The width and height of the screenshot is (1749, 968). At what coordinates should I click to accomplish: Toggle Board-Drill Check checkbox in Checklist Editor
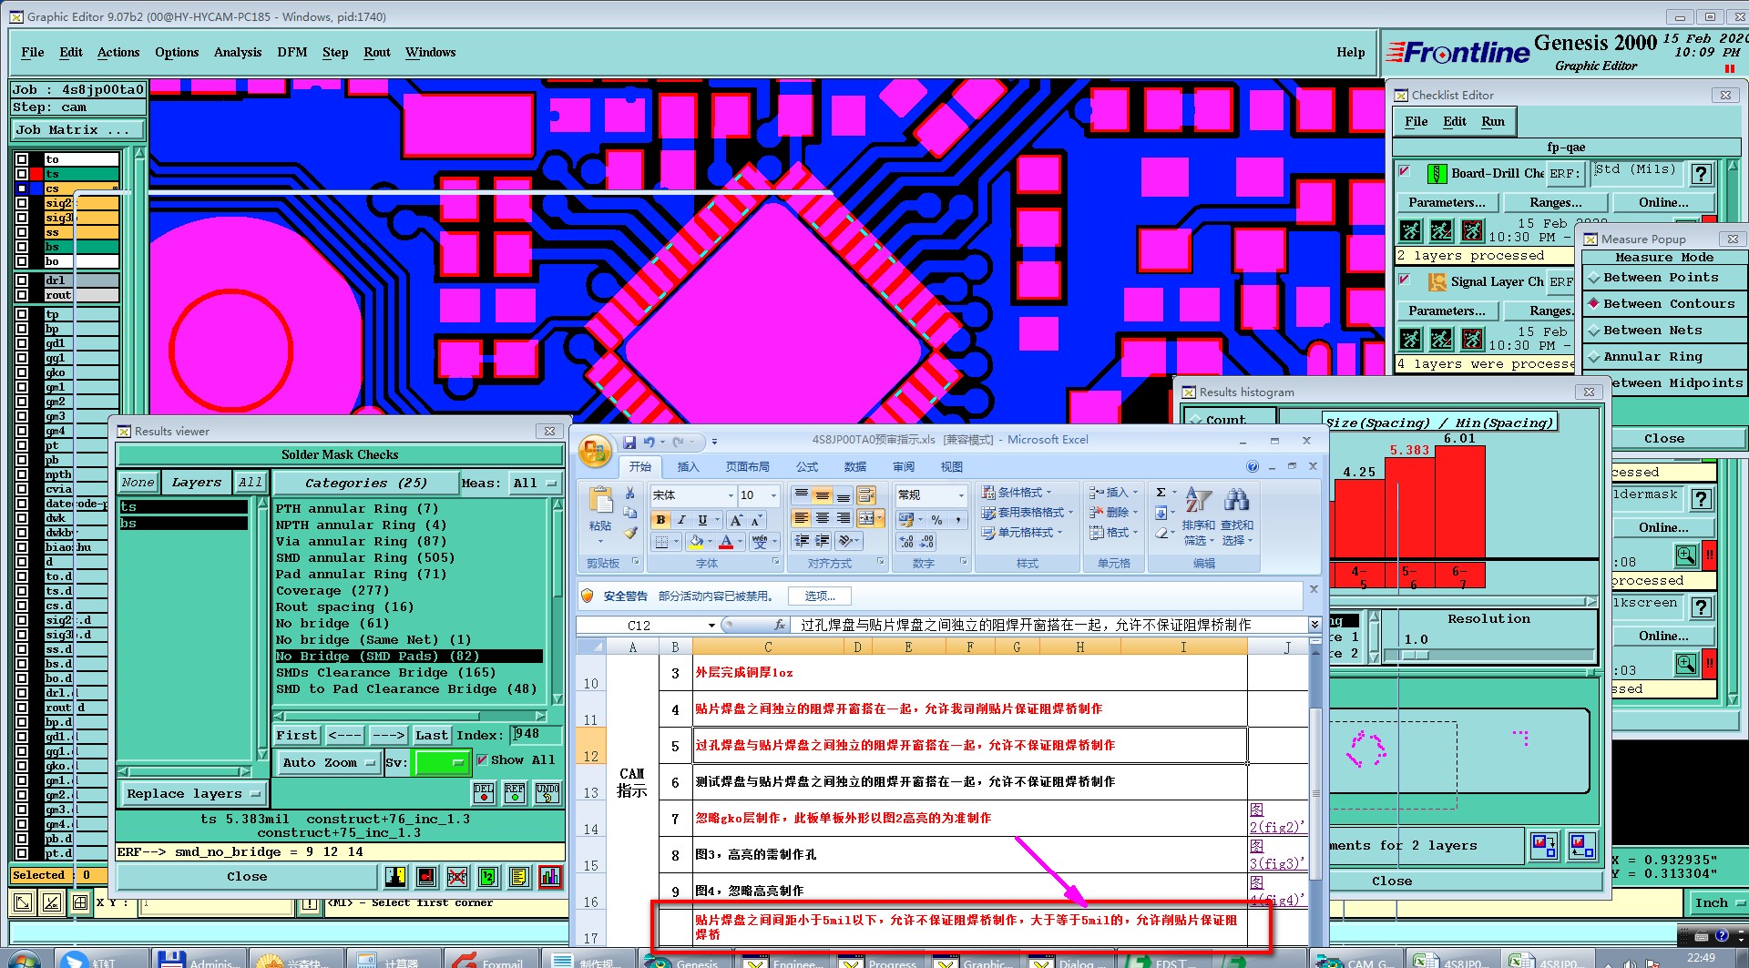[x=1405, y=170]
